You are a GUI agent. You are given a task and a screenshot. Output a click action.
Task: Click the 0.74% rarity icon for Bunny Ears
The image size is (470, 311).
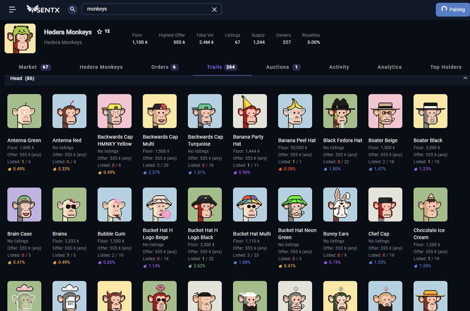tap(326, 262)
